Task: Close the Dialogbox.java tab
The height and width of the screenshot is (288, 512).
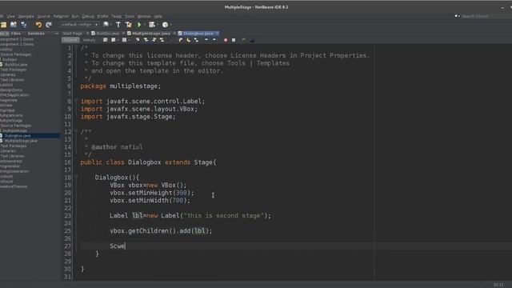Action: coord(218,34)
